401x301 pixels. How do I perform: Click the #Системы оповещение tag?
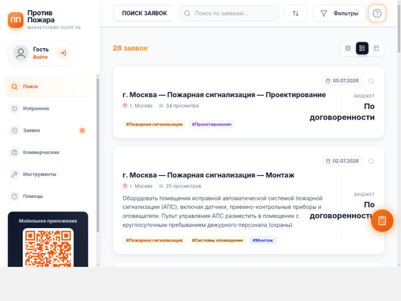tap(217, 240)
